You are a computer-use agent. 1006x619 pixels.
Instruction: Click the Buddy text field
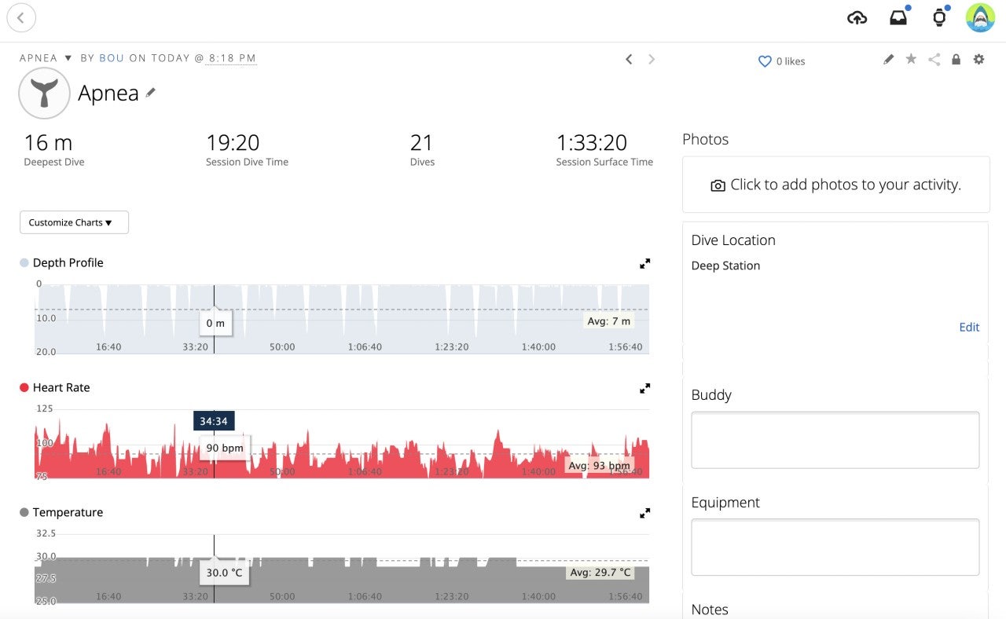pyautogui.click(x=835, y=440)
